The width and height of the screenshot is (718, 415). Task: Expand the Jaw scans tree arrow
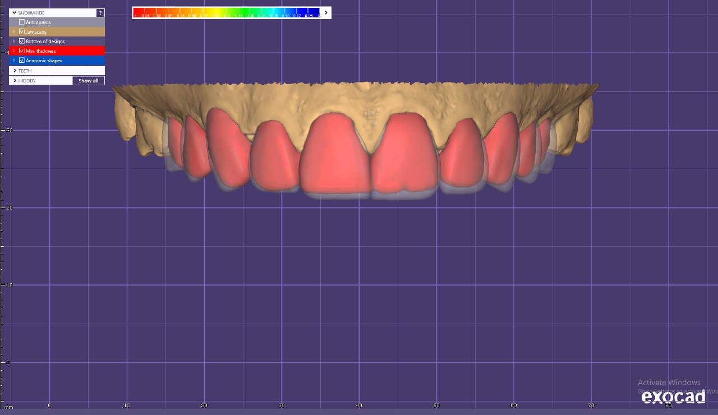pos(14,32)
